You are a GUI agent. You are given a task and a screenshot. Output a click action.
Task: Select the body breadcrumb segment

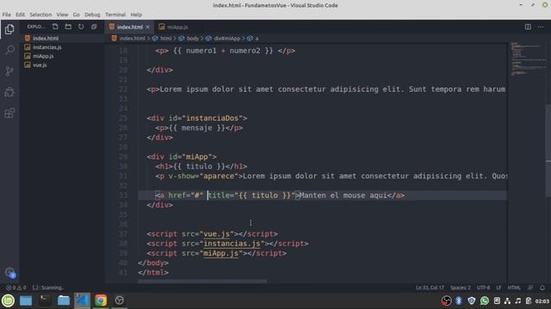pos(189,38)
